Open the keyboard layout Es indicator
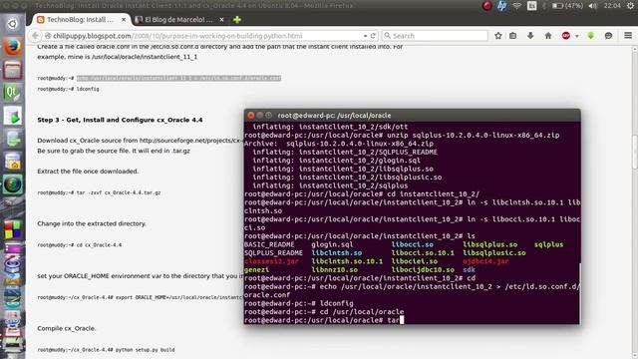The image size is (638, 359). click(531, 6)
